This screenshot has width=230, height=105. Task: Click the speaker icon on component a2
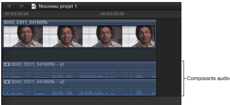(x=7, y=82)
